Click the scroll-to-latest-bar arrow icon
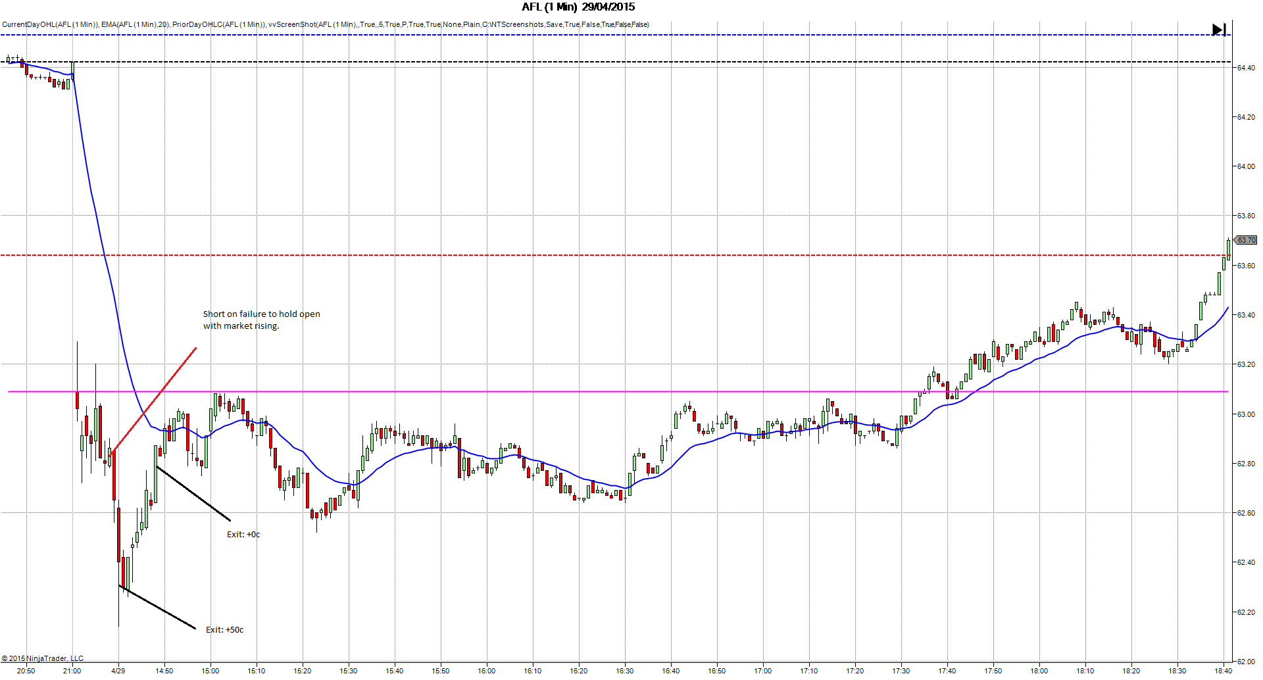This screenshot has height=680, width=1263. (1219, 30)
